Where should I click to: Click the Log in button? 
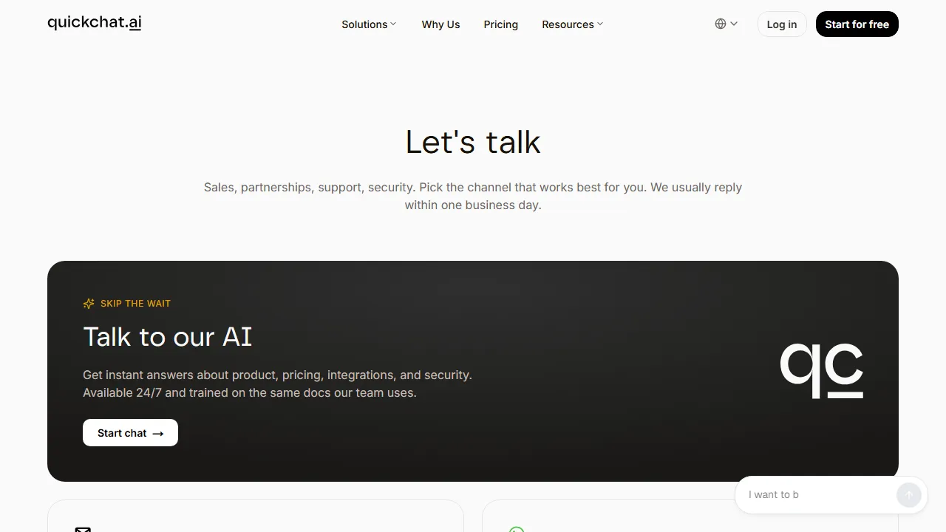tap(781, 24)
